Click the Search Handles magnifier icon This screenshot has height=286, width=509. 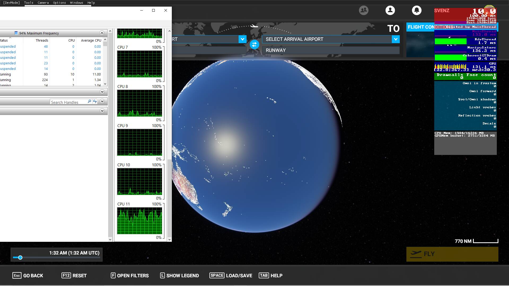click(89, 101)
